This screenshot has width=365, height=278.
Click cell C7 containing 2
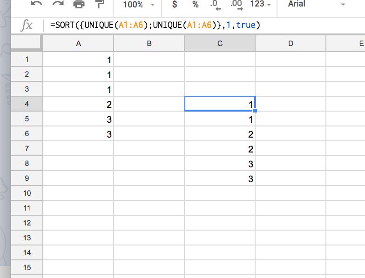(x=220, y=149)
